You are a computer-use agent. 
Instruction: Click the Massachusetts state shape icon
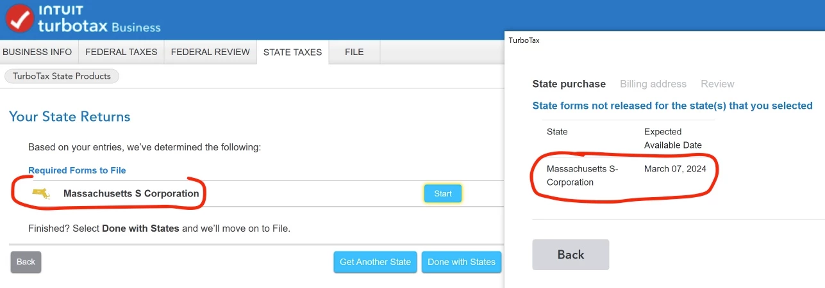pyautogui.click(x=42, y=193)
